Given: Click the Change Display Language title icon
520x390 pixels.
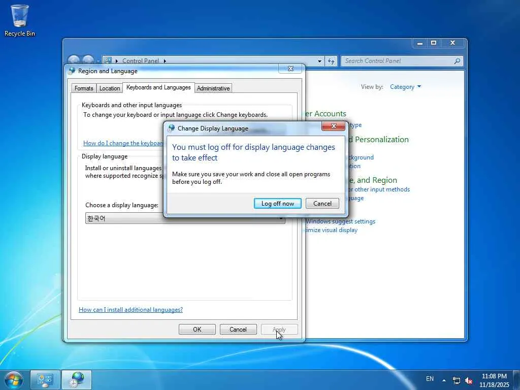Looking at the screenshot, I should click(171, 128).
